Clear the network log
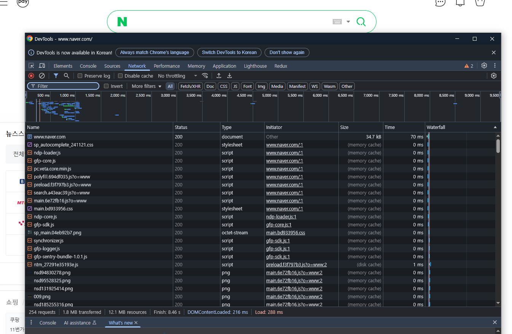Image resolution: width=512 pixels, height=334 pixels. pyautogui.click(x=42, y=76)
